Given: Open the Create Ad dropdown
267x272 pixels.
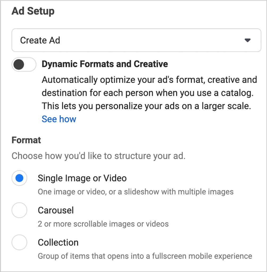Looking at the screenshot, I should (136, 40).
